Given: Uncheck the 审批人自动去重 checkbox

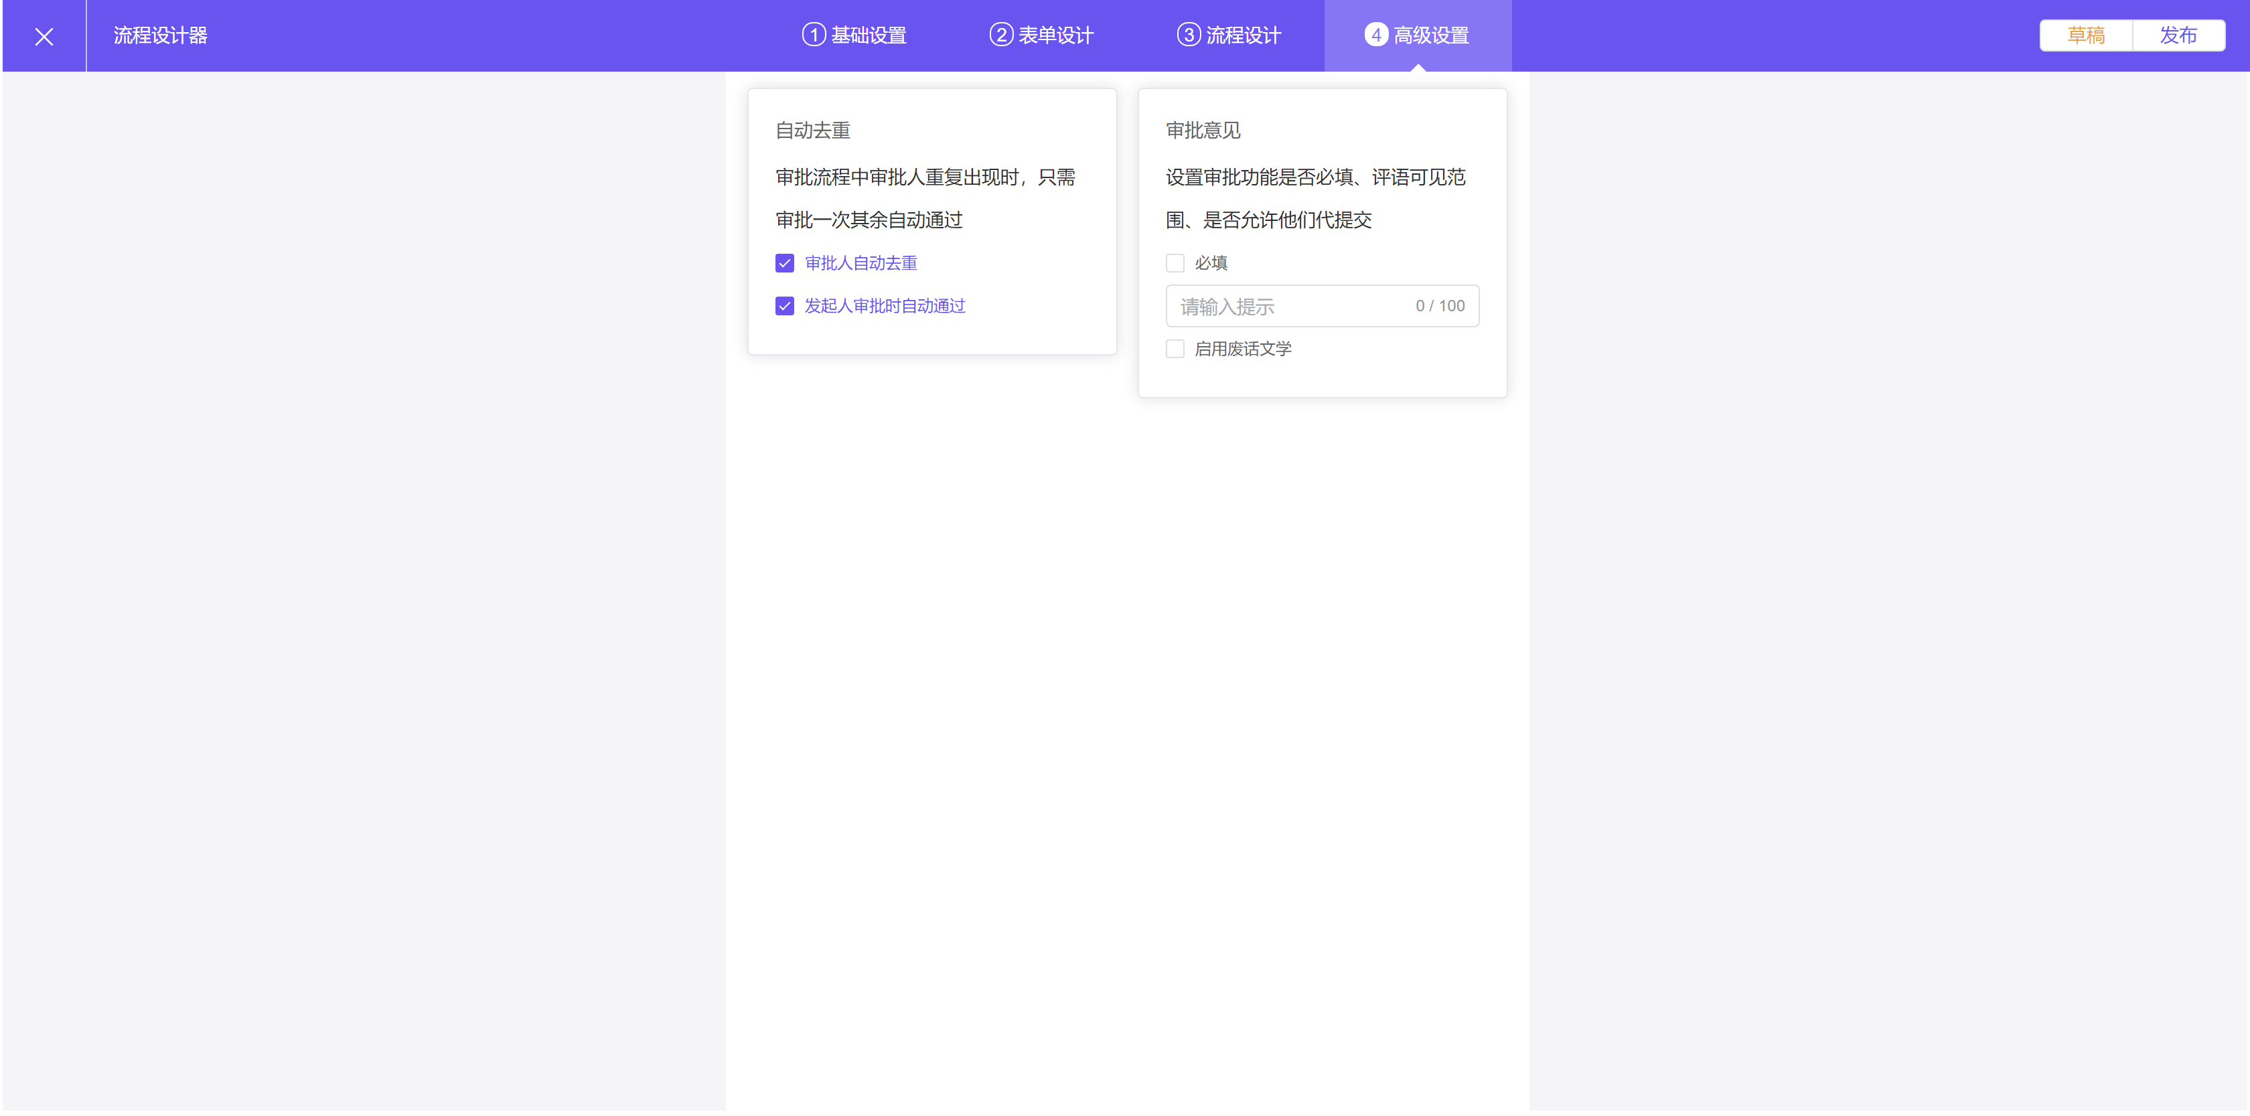Looking at the screenshot, I should point(784,263).
